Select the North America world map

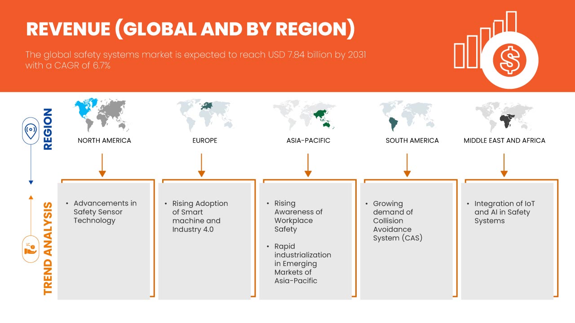[102, 115]
